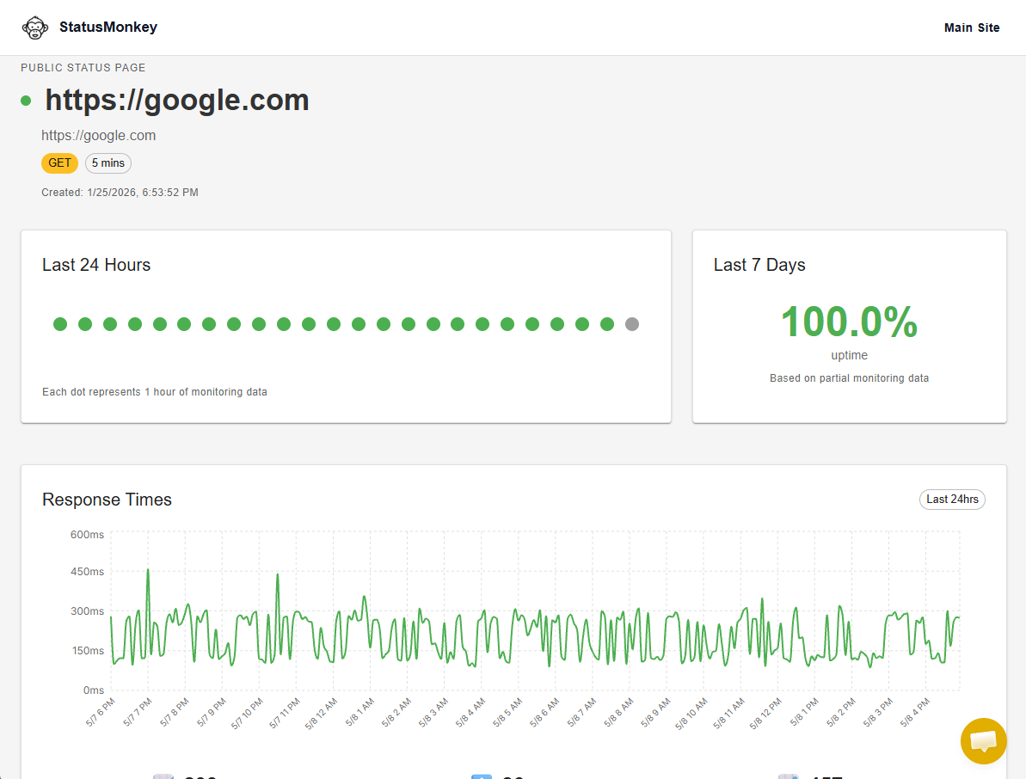1026x779 pixels.
Task: Click the 5/8 12 PM x-axis label
Action: click(x=765, y=714)
